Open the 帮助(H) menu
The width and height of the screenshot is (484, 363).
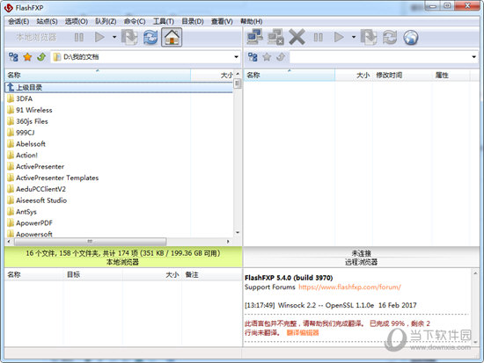(252, 21)
